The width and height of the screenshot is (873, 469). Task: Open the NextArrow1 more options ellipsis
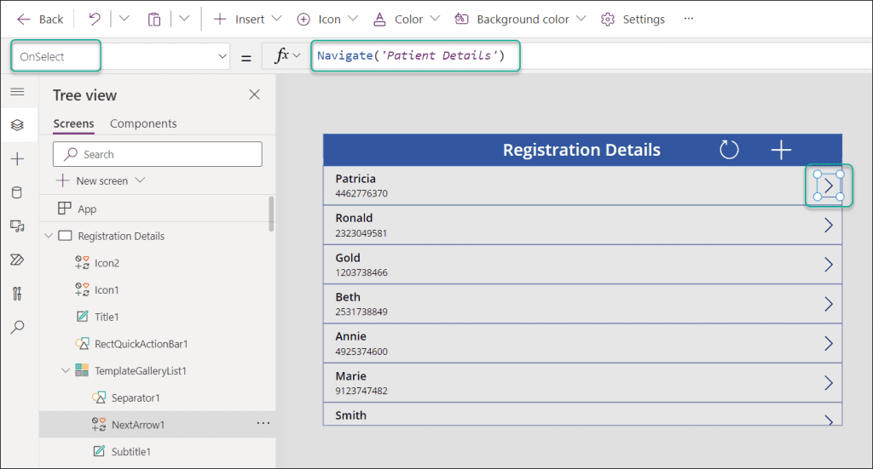tap(263, 423)
